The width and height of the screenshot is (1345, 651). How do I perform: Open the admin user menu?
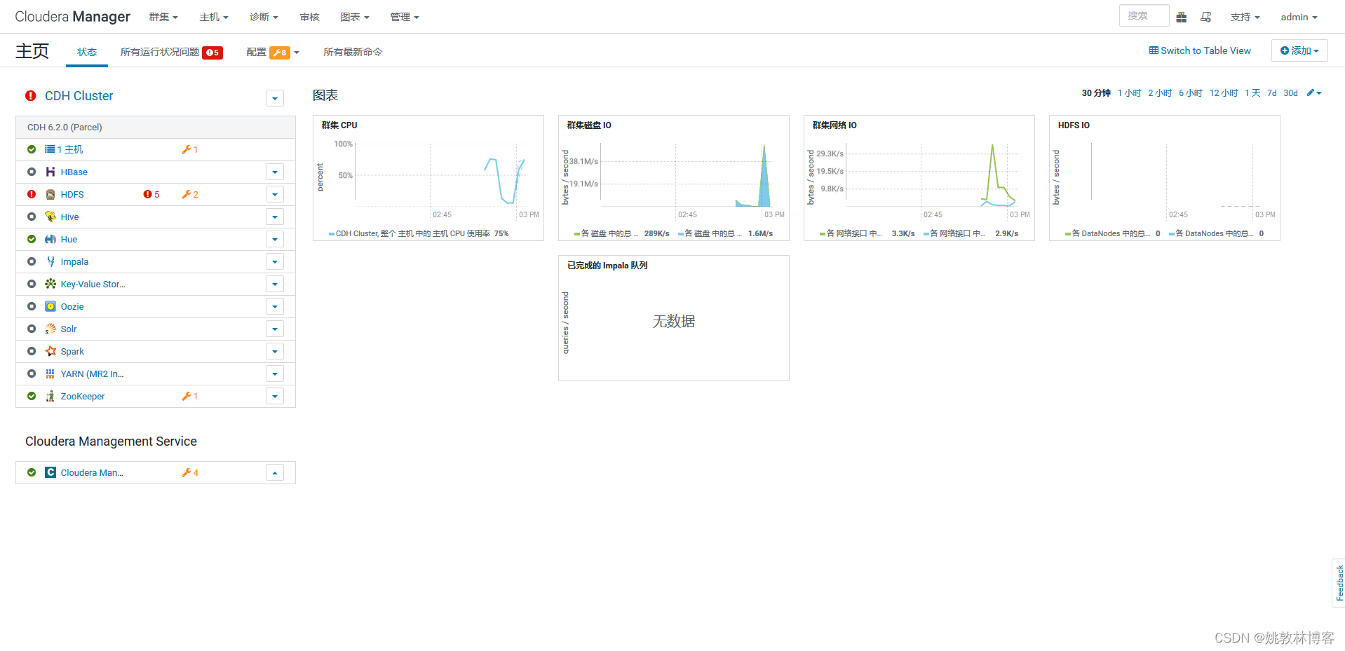pyautogui.click(x=1299, y=17)
